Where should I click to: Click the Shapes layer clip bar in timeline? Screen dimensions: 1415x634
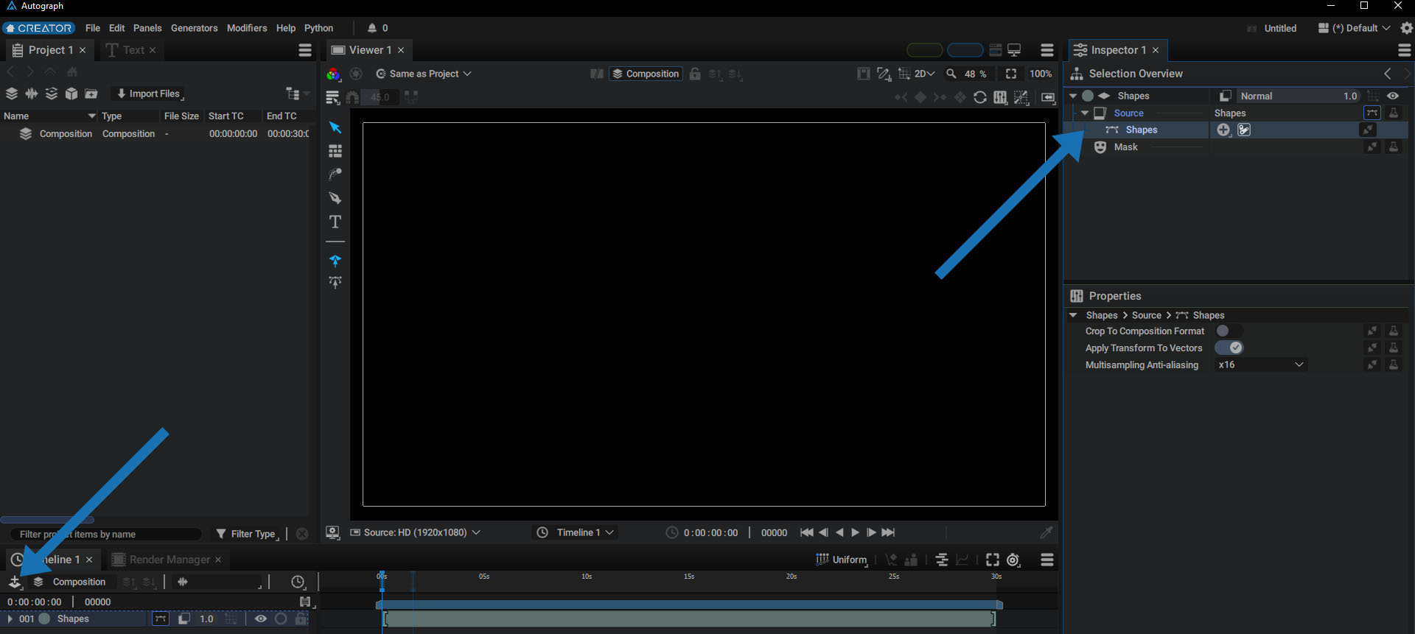point(689,619)
